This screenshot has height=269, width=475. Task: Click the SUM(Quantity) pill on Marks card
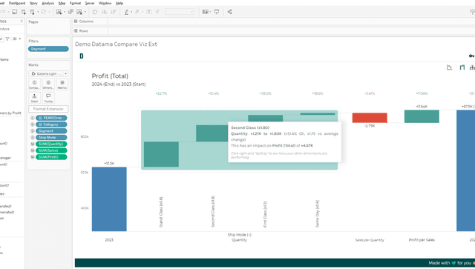coord(51,144)
